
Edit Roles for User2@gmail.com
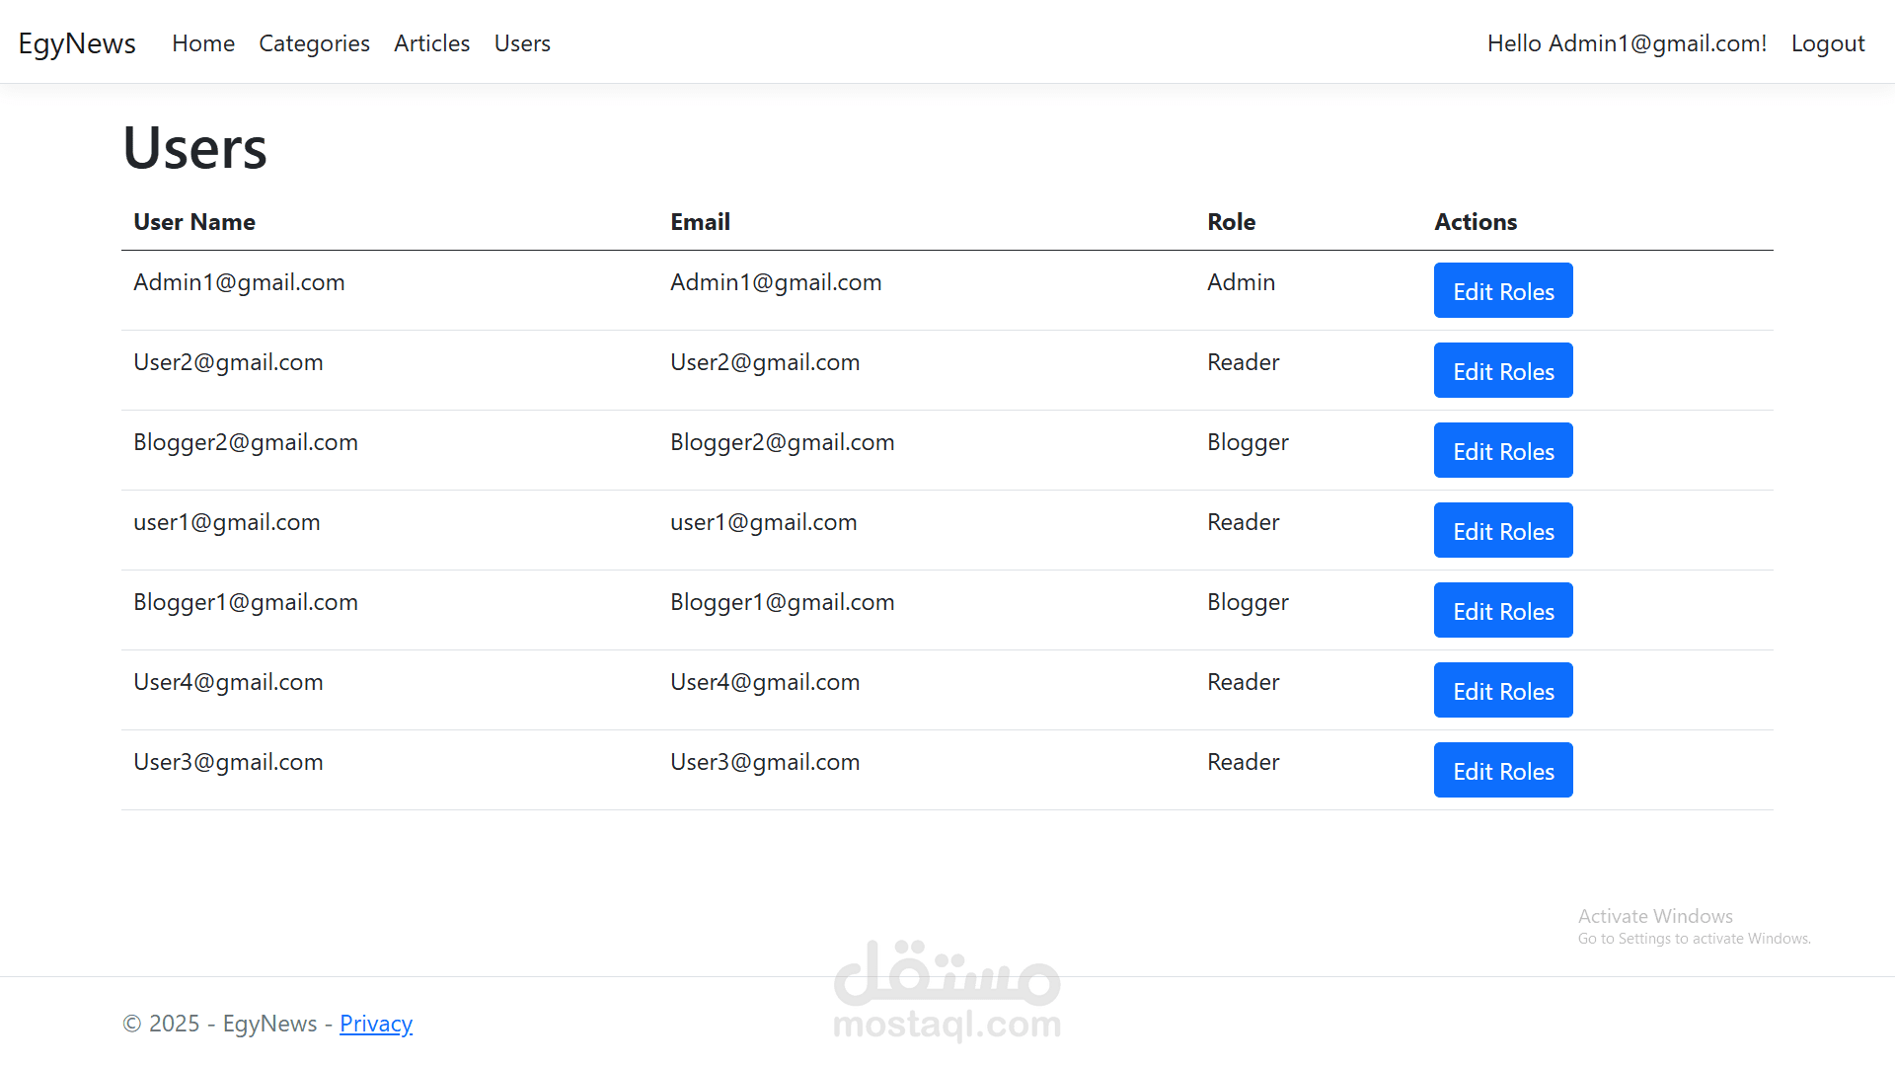tap(1502, 371)
